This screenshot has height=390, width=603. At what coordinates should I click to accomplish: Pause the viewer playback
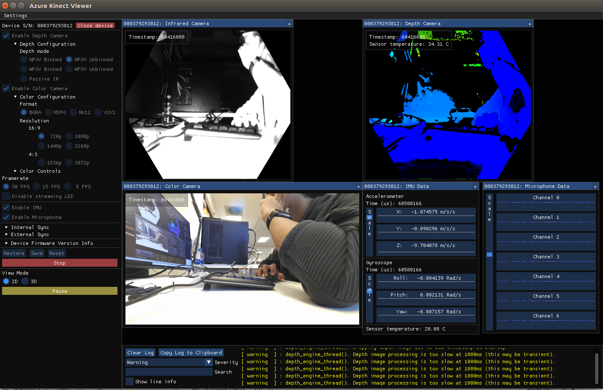pos(60,291)
